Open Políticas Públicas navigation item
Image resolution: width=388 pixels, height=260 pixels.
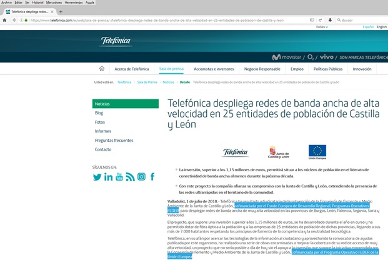(328, 69)
